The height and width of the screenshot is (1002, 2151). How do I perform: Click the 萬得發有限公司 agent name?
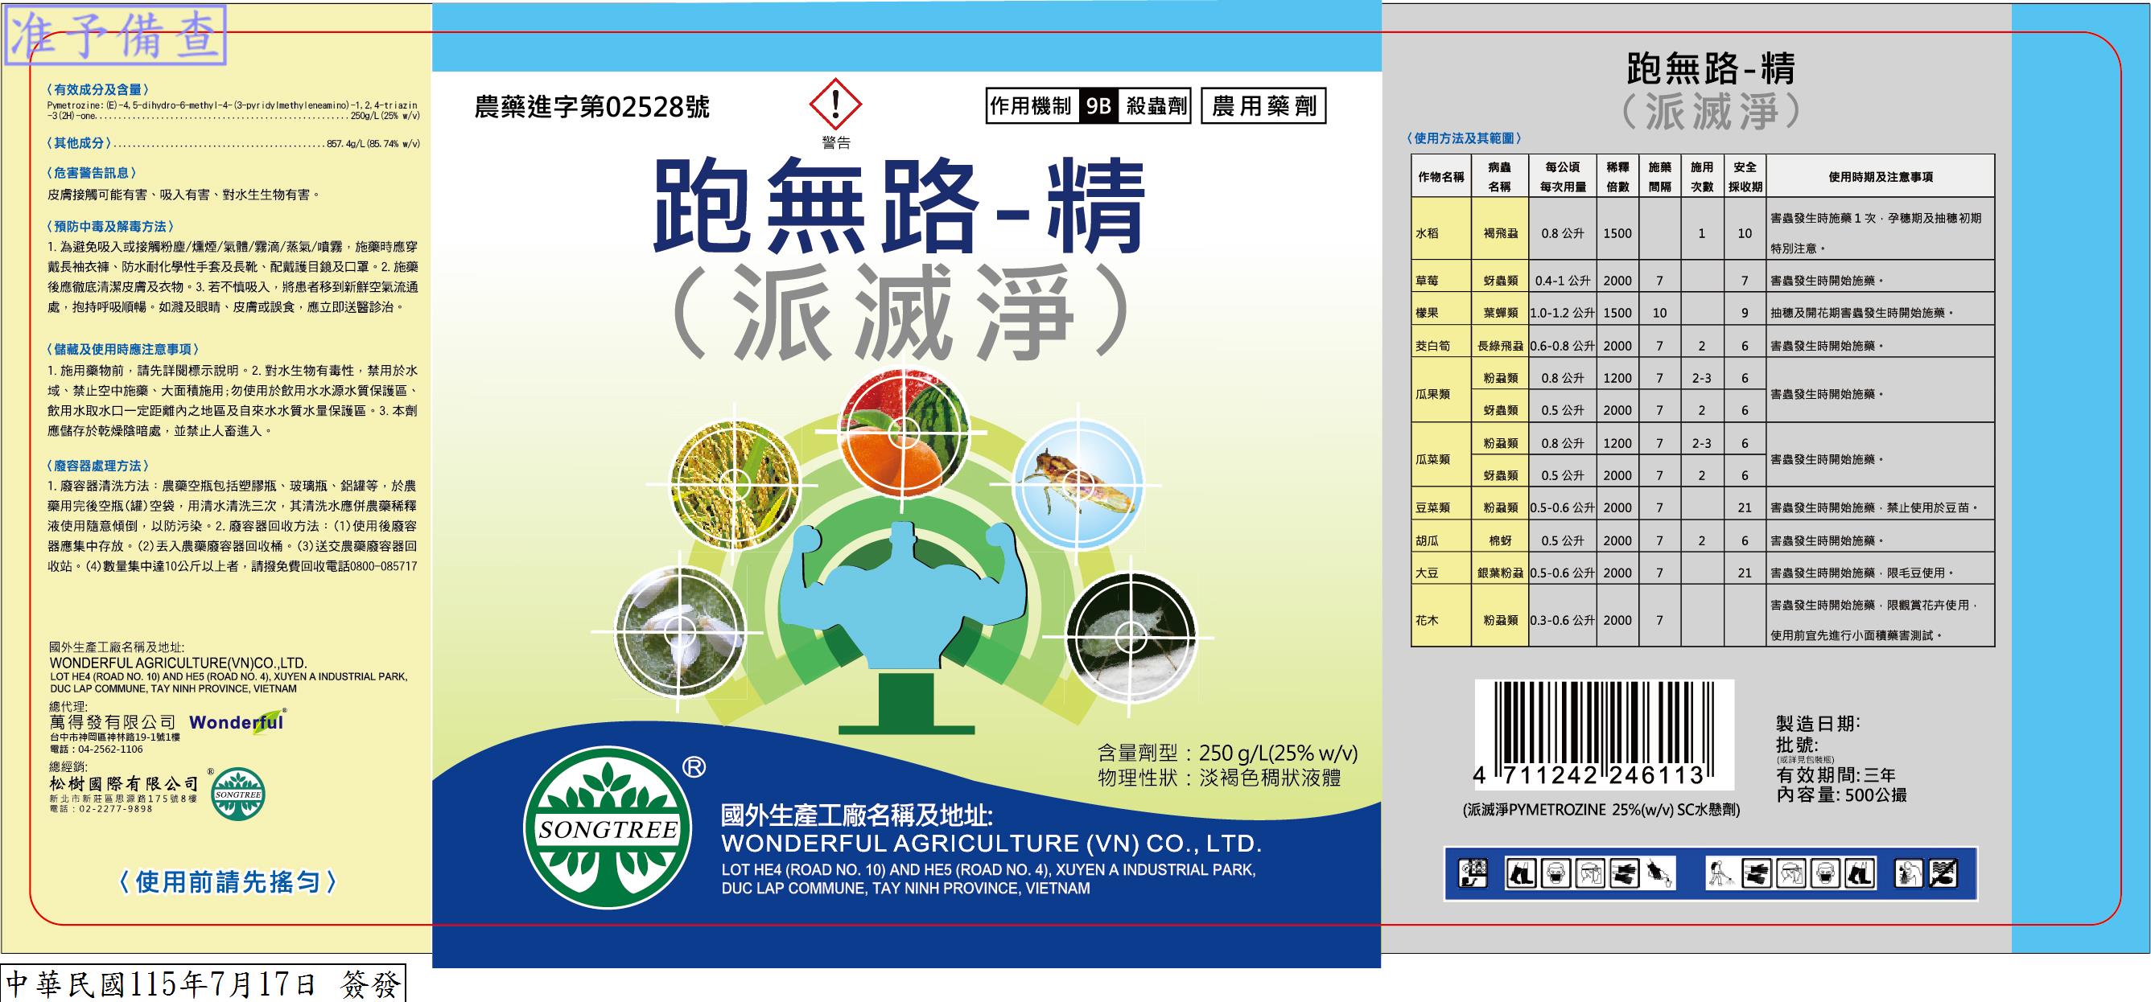[113, 722]
